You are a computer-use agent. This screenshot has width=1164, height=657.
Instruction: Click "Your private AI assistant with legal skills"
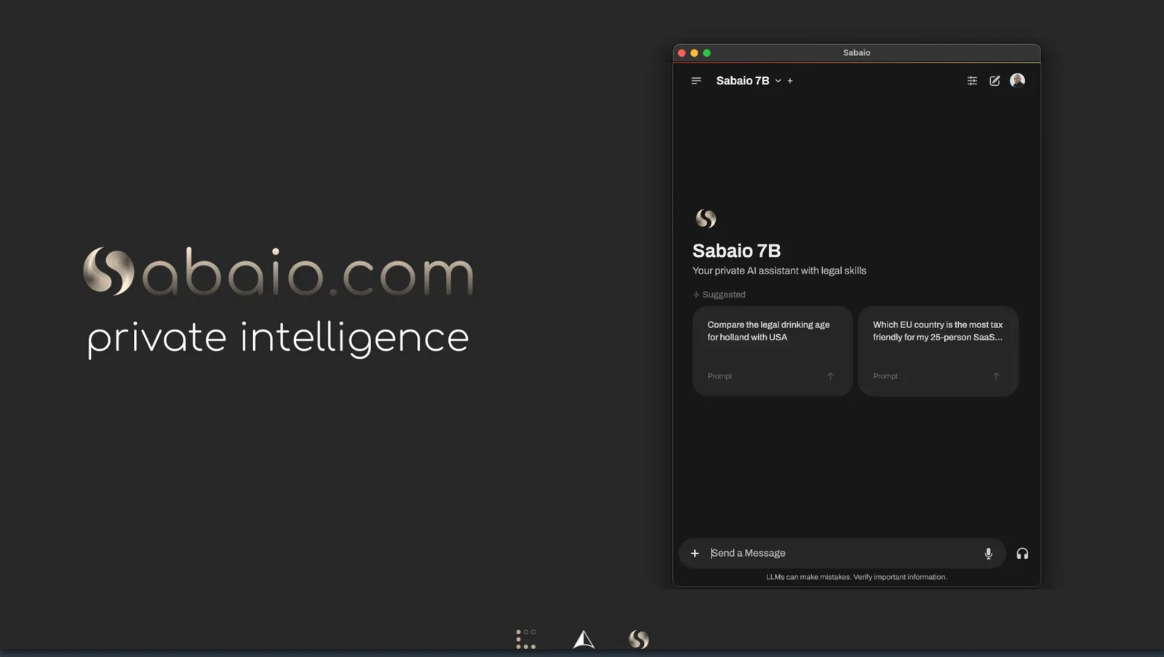pyautogui.click(x=779, y=271)
